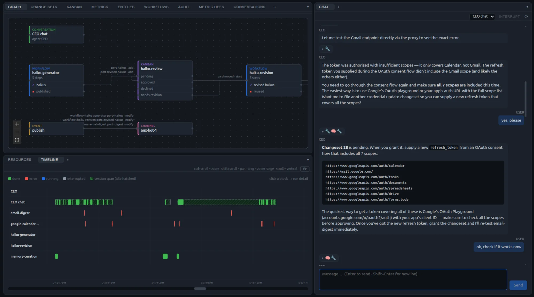Open the chat panel dropdown arrow
This screenshot has height=297, width=534.
point(527,7)
